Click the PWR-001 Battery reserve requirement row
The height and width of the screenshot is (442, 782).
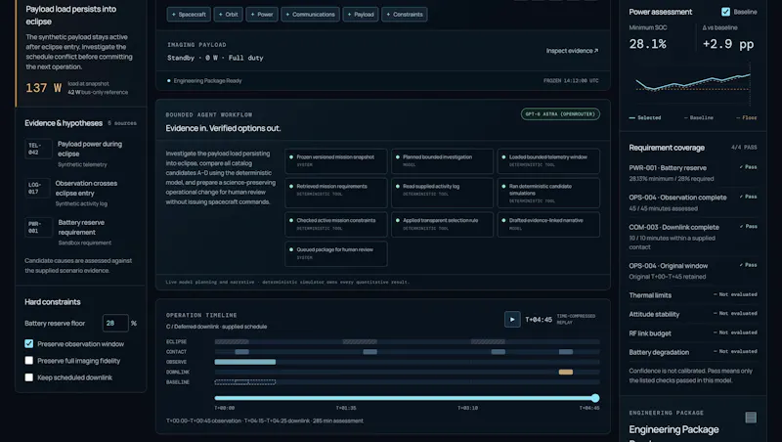coord(693,173)
